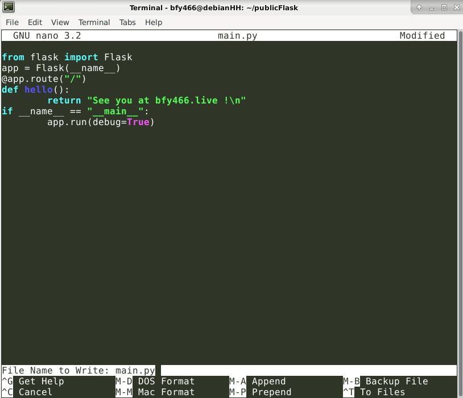This screenshot has width=463, height=398.
Task: Click the terminal icon in the title bar
Action: coord(9,7)
